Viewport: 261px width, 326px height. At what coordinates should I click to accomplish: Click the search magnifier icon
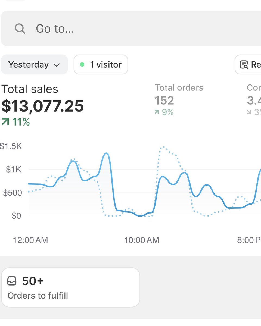click(x=20, y=28)
